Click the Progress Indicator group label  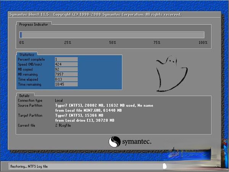[34, 24]
